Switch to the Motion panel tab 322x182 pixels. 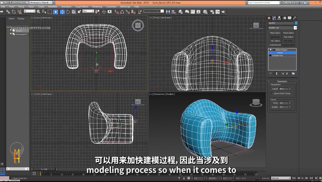[285, 18]
